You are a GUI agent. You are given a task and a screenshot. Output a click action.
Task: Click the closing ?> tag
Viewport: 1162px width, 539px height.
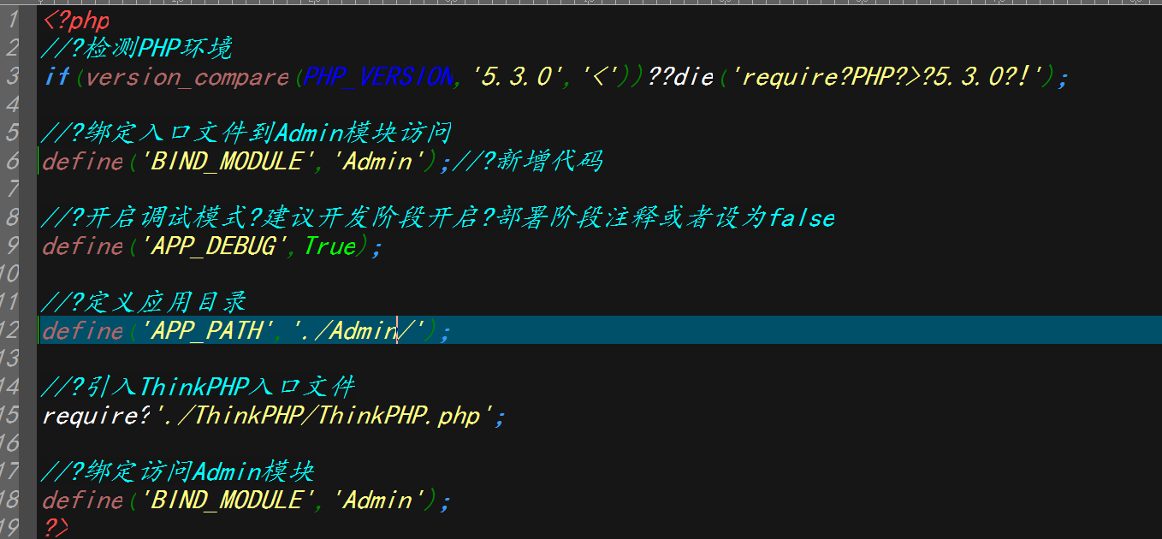56,526
